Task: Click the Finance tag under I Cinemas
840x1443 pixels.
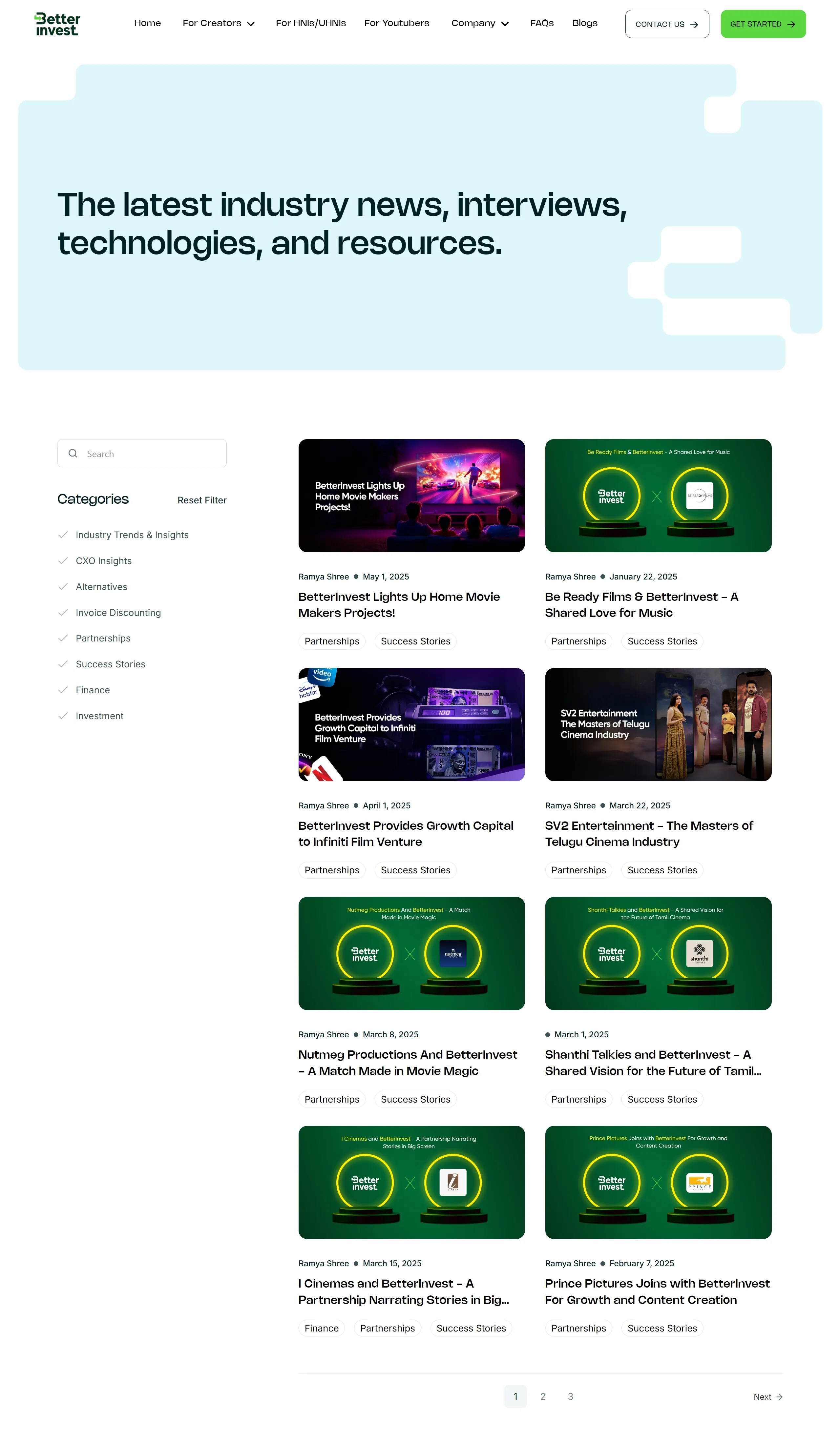Action: point(322,1328)
